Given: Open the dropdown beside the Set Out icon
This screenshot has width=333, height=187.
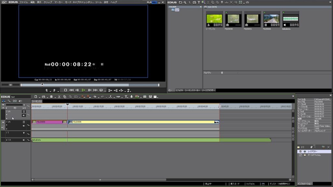Looking at the screenshot, I should [x=58, y=91].
